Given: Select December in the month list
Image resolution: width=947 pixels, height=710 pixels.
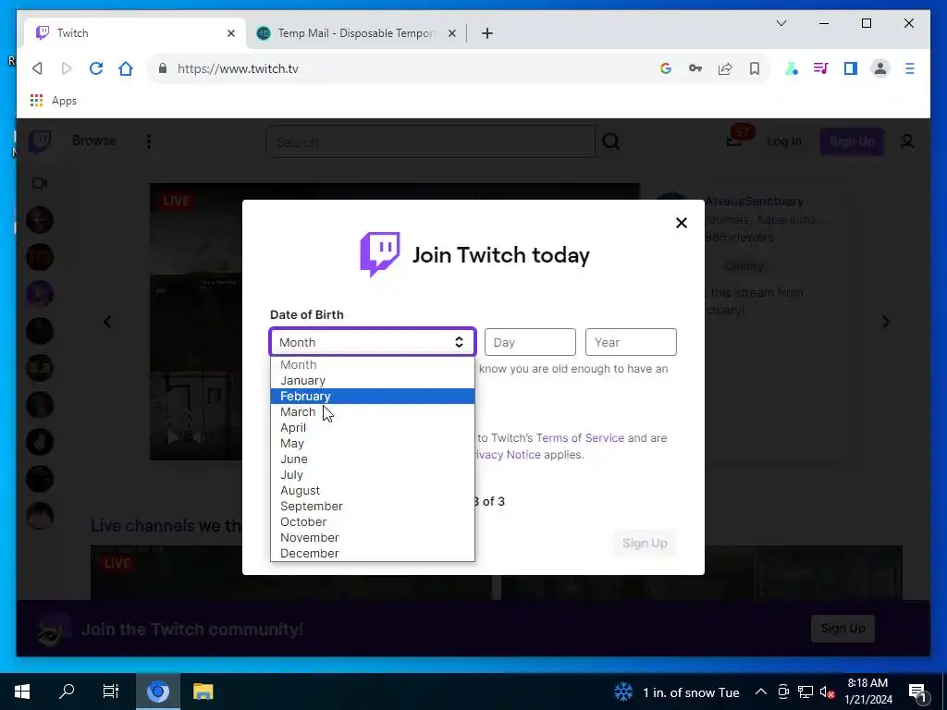Looking at the screenshot, I should tap(372, 553).
